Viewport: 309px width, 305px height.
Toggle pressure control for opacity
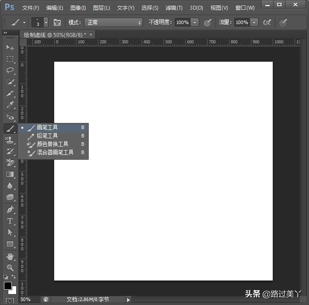208,22
